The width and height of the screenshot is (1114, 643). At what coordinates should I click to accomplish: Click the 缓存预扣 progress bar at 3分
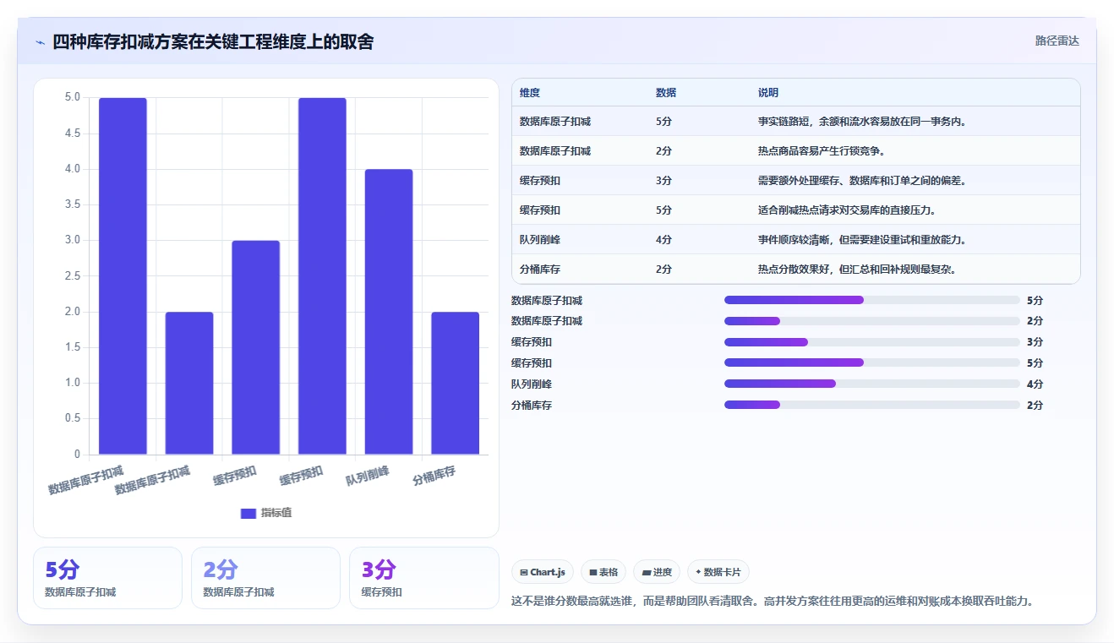[x=872, y=342]
